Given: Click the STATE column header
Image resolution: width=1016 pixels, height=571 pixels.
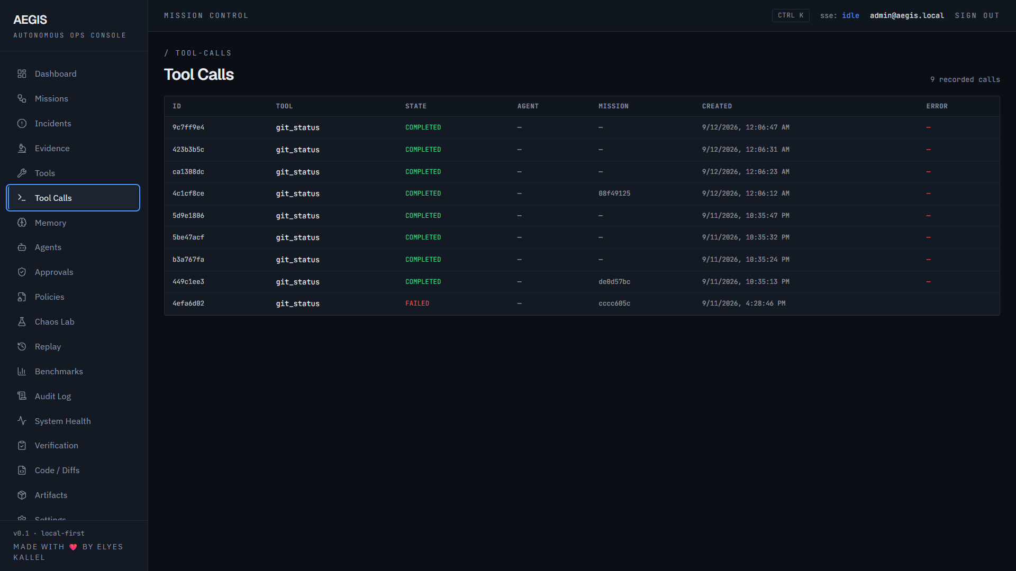Looking at the screenshot, I should pos(416,106).
